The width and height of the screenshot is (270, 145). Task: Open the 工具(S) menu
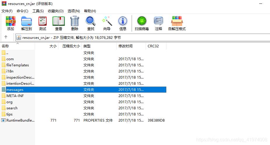[38, 11]
